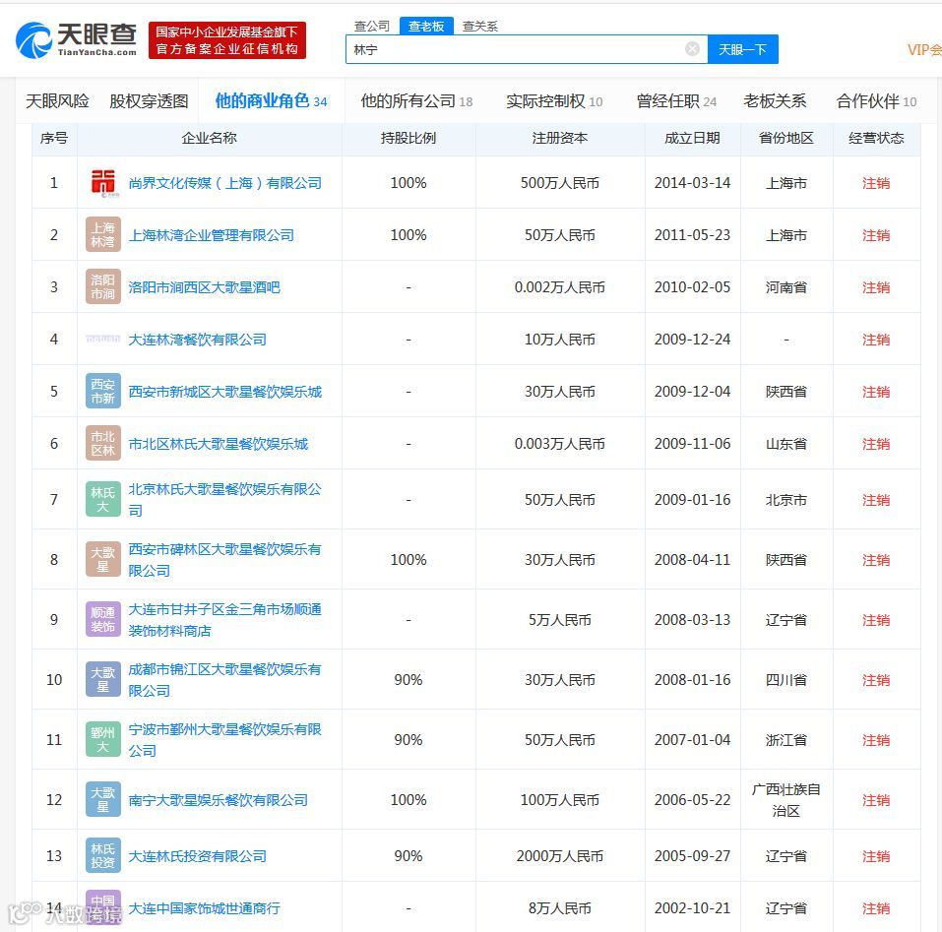Open 西安市碑林区大歌星餐饮娱乐有限公司 link

(x=225, y=560)
